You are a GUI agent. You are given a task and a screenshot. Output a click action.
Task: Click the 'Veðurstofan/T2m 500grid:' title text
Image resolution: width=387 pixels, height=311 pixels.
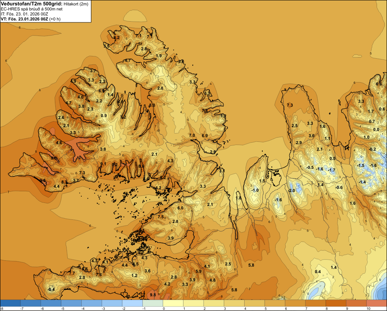[31, 3]
